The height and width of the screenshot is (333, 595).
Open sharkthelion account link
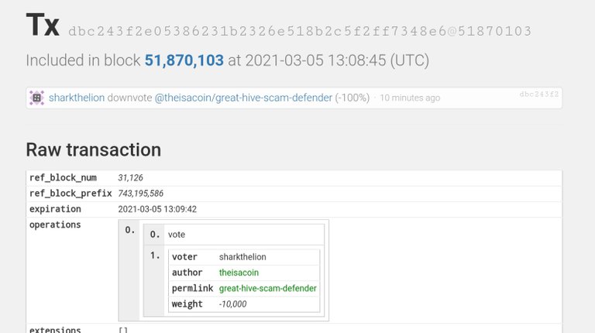pyautogui.click(x=77, y=98)
